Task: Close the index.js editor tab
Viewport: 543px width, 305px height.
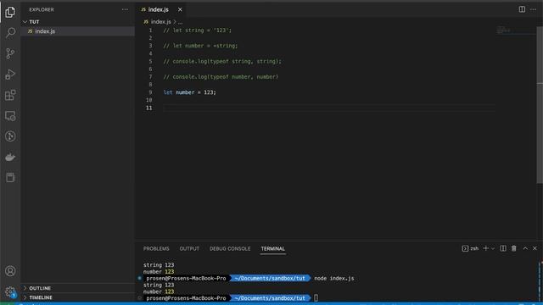Action: pyautogui.click(x=180, y=9)
